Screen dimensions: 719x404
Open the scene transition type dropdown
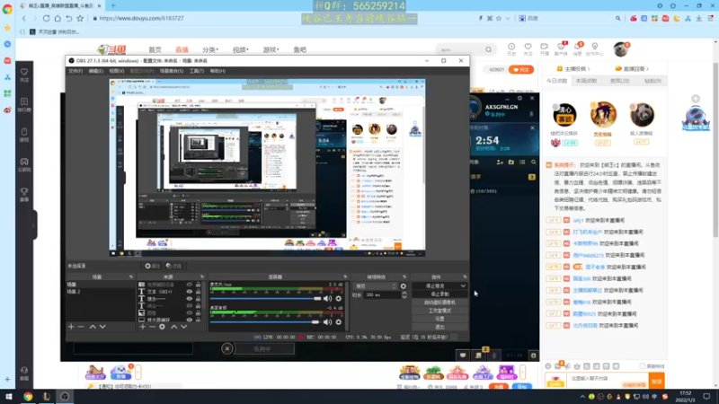(x=376, y=285)
